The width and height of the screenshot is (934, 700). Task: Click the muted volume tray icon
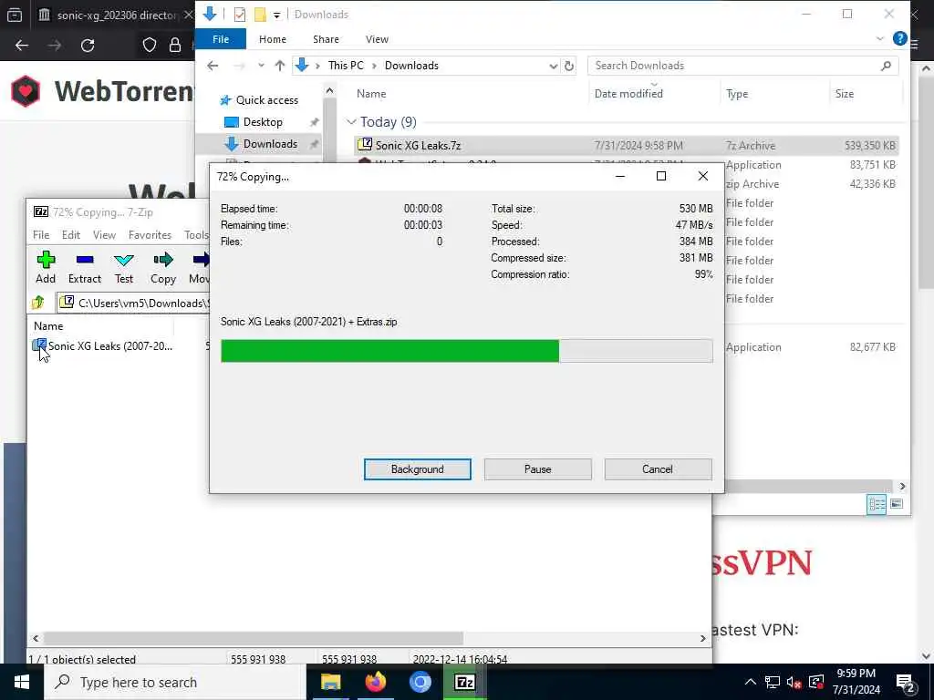click(x=794, y=682)
